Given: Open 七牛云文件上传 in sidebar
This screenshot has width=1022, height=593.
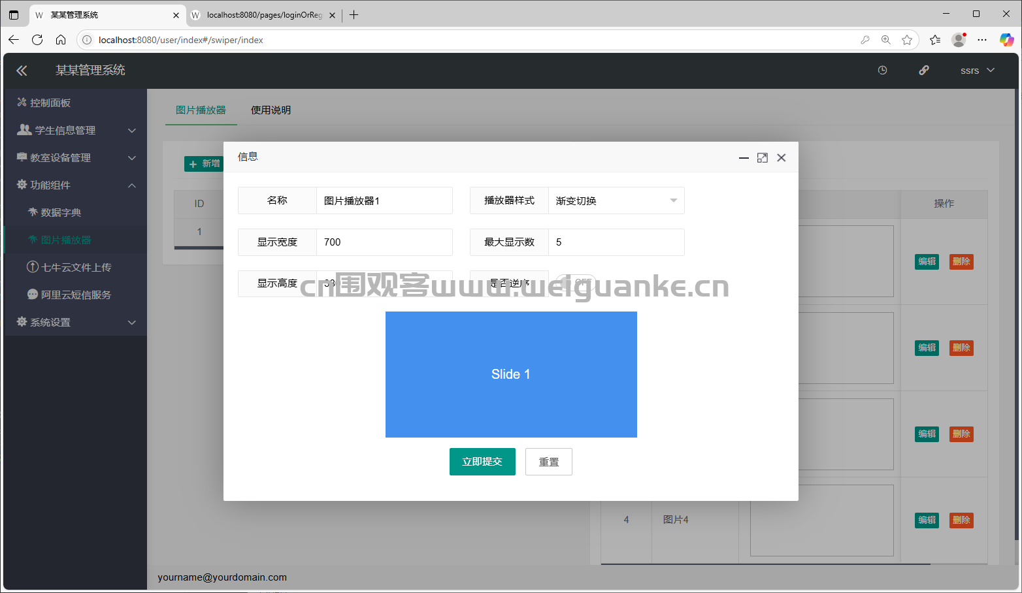Looking at the screenshot, I should pyautogui.click(x=76, y=268).
